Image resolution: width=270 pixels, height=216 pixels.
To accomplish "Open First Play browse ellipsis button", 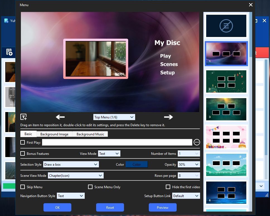I will pyautogui.click(x=197, y=142).
